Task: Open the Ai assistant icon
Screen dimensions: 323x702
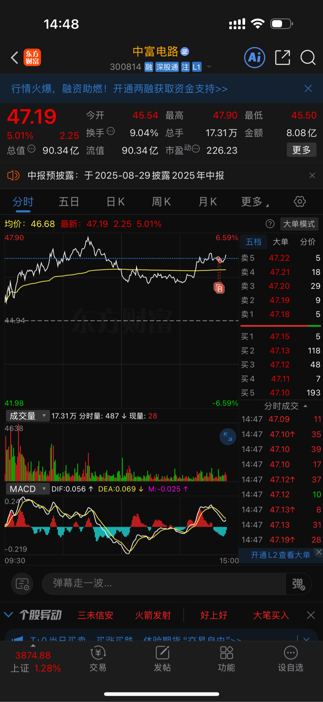Action: [x=255, y=57]
